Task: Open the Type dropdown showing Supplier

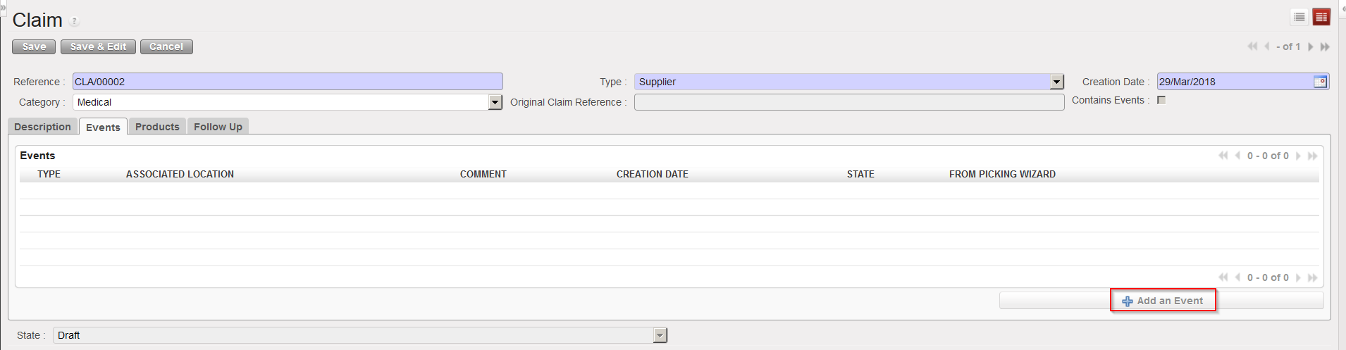Action: 1056,82
